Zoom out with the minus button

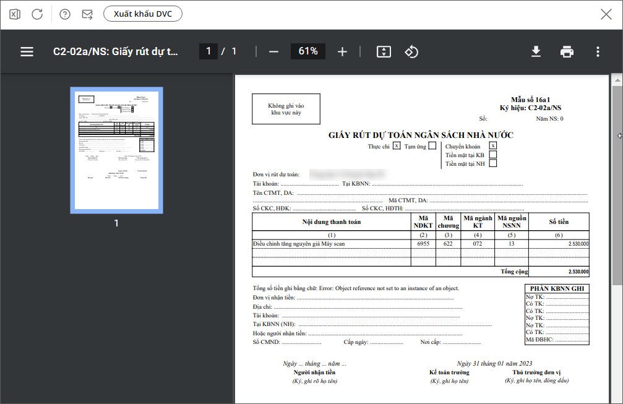tap(273, 52)
